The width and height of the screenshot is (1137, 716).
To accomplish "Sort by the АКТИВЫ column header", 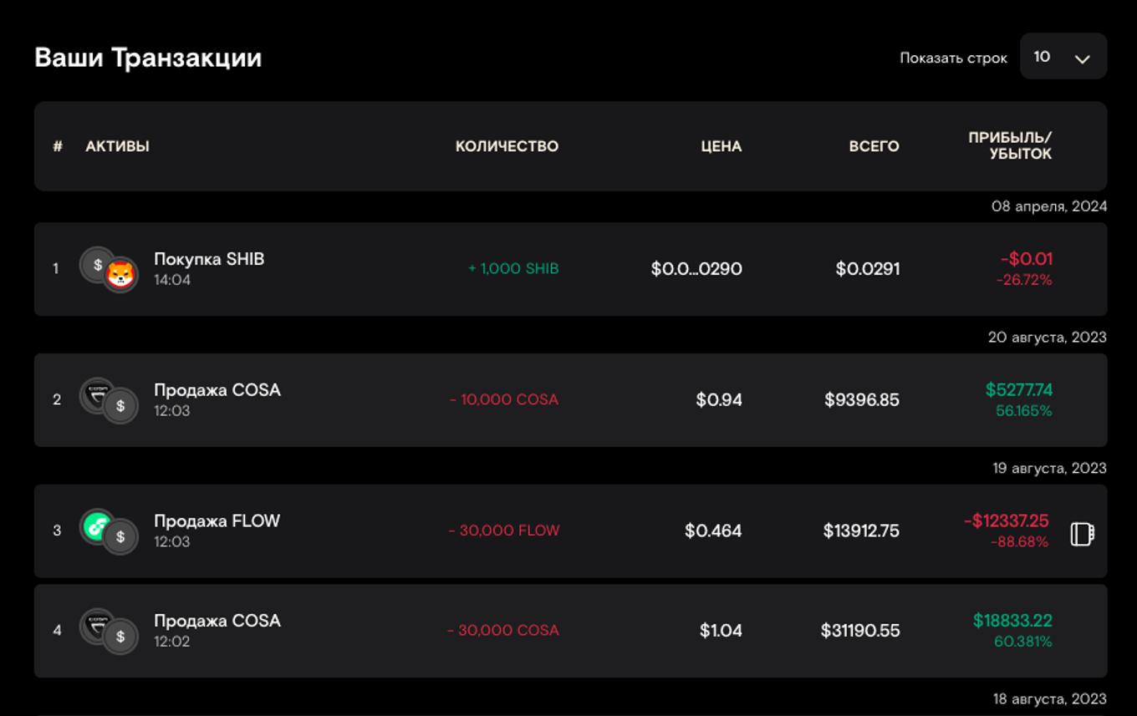I will [x=117, y=146].
